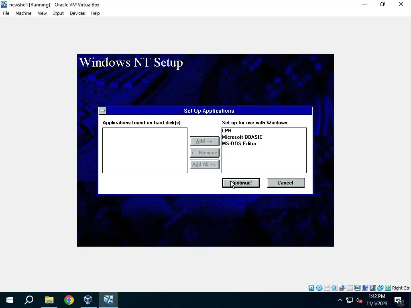Click the VirtualBox window title icon

(4, 4)
